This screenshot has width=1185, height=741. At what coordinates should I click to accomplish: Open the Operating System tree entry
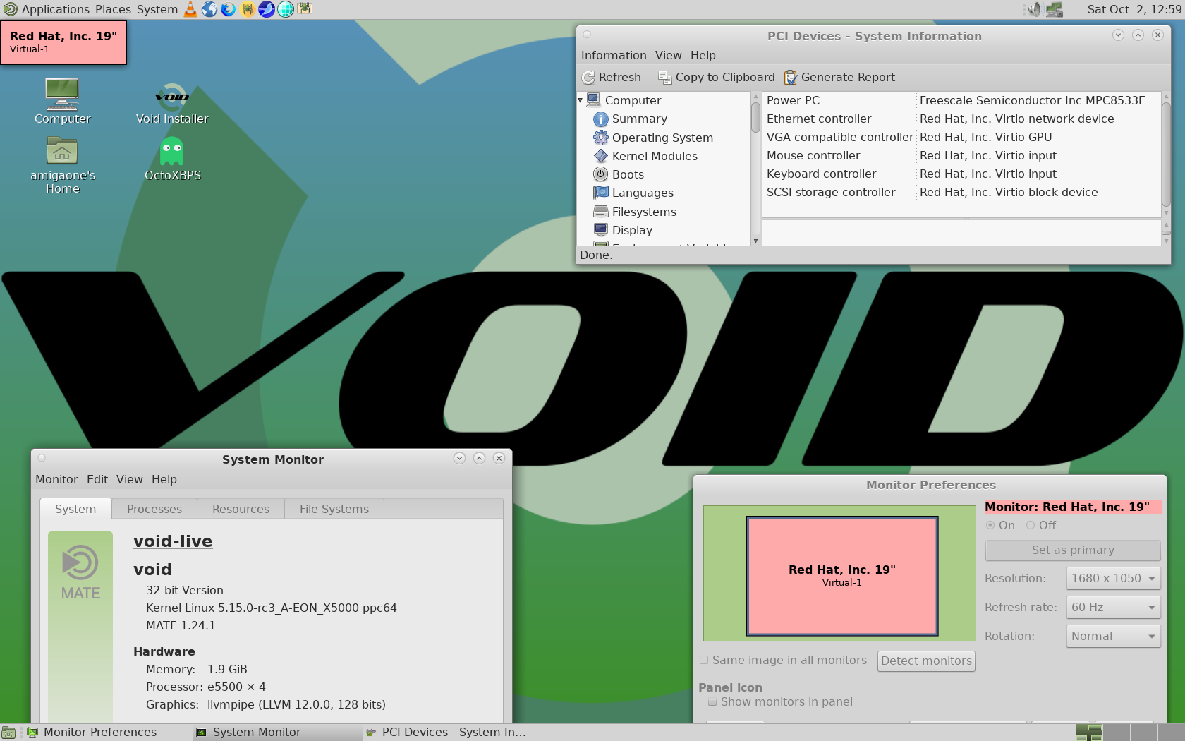(x=662, y=138)
